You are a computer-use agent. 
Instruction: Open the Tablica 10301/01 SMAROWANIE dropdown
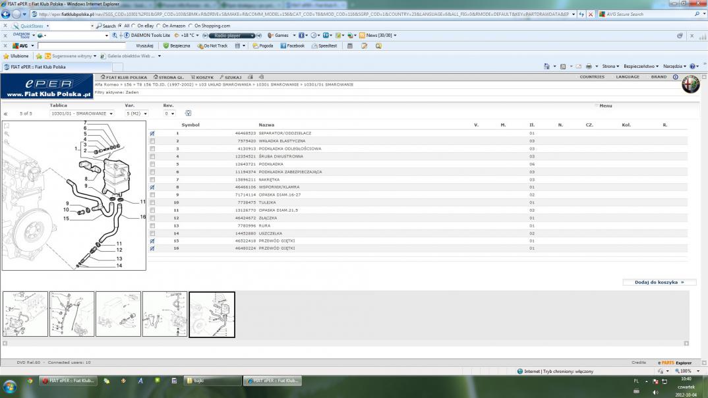coord(81,113)
